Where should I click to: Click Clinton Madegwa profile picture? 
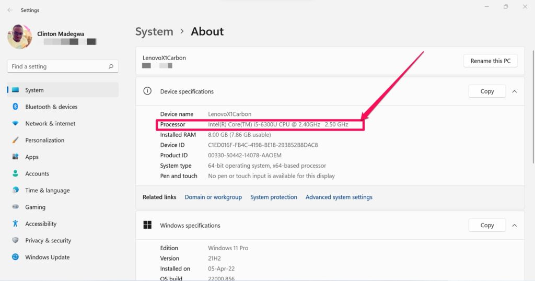click(20, 37)
